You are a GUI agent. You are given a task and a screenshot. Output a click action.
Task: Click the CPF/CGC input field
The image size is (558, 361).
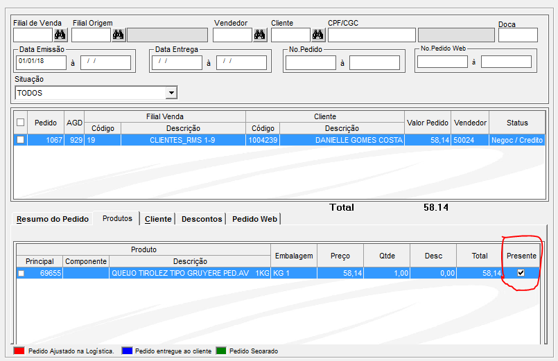[x=372, y=35]
